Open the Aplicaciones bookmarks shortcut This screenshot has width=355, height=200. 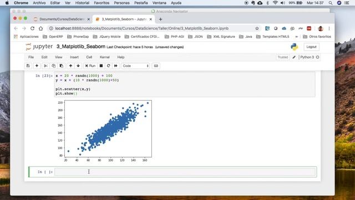pyautogui.click(x=26, y=37)
